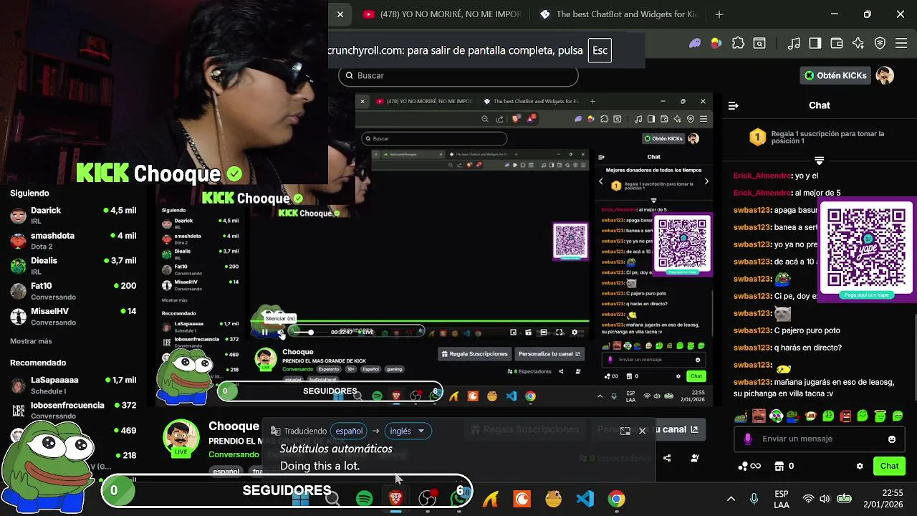
Task: Open the browser hamburger main menu
Action: [x=902, y=44]
